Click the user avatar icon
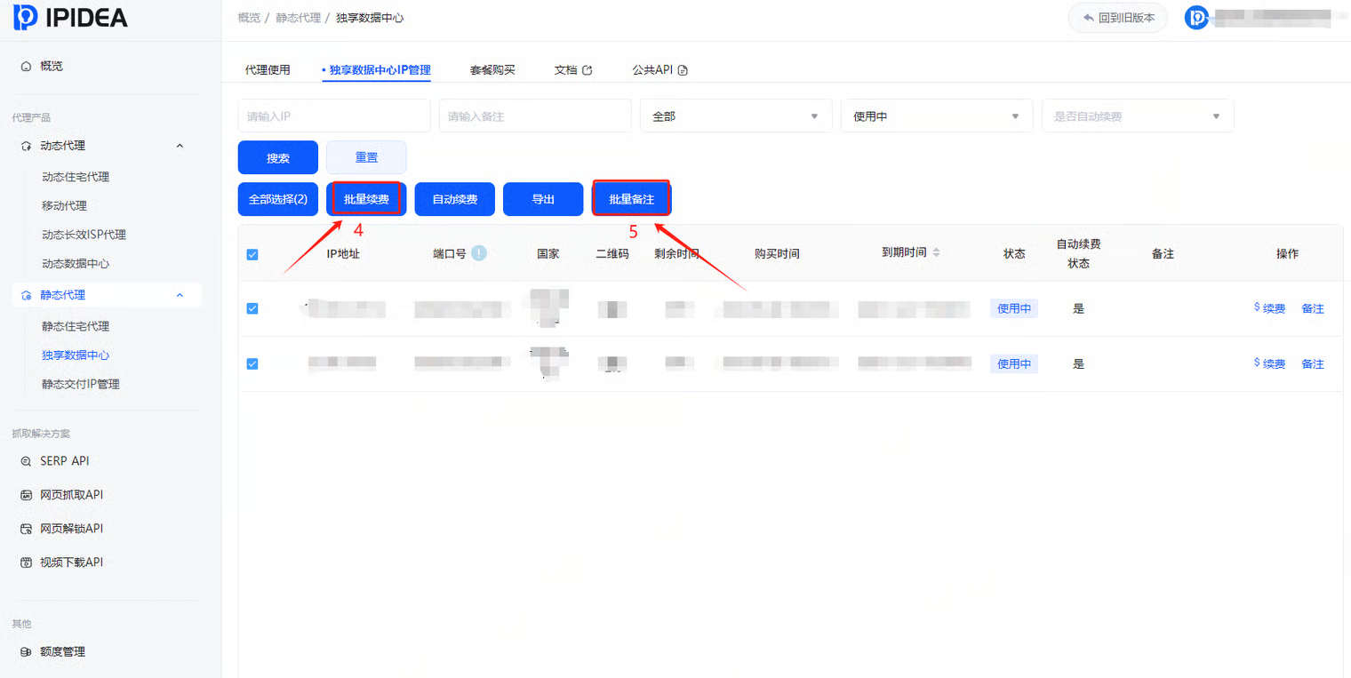 click(x=1196, y=18)
